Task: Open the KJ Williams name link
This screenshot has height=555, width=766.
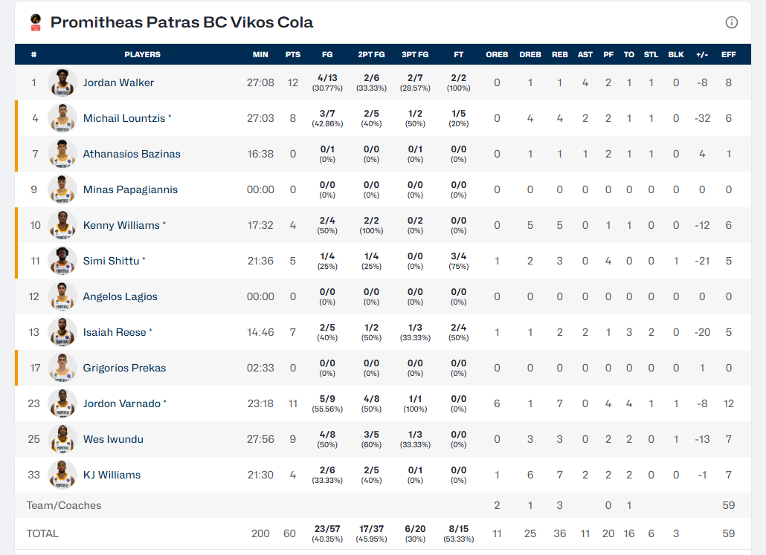Action: click(112, 475)
